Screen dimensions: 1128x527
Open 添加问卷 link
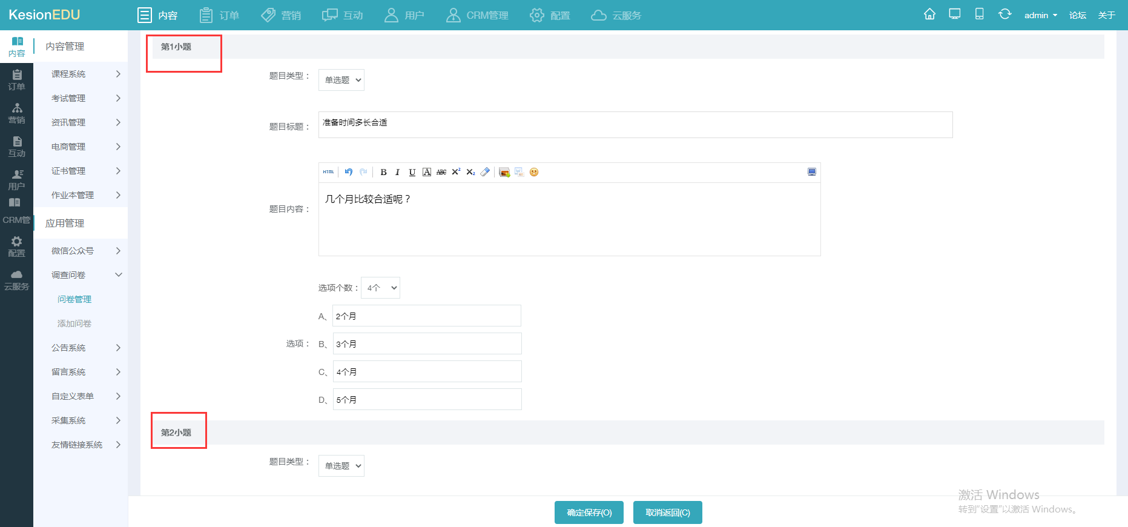74,323
